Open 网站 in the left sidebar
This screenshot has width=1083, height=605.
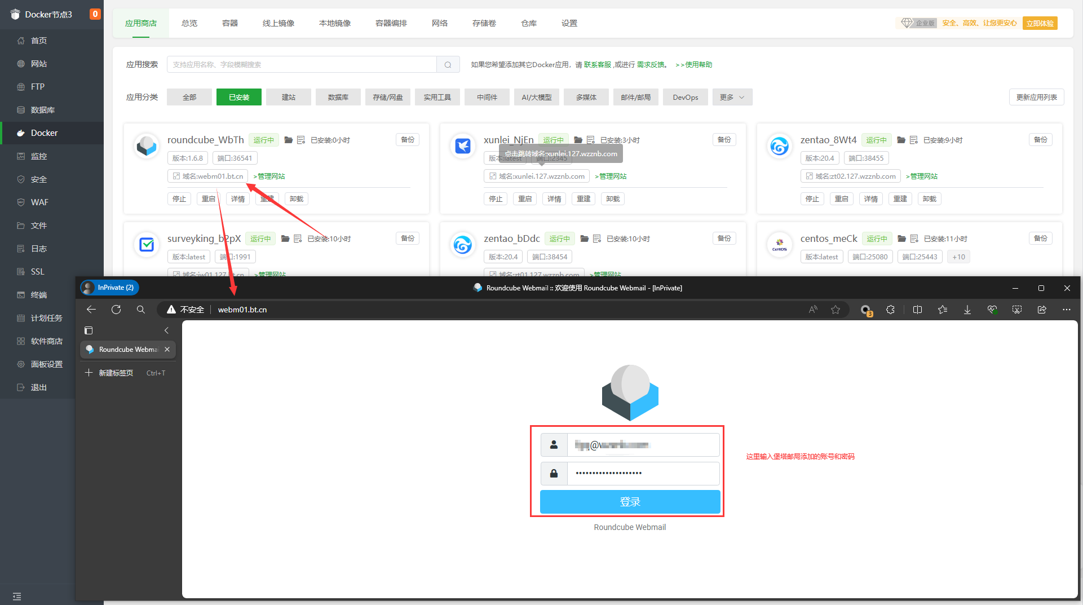point(39,64)
